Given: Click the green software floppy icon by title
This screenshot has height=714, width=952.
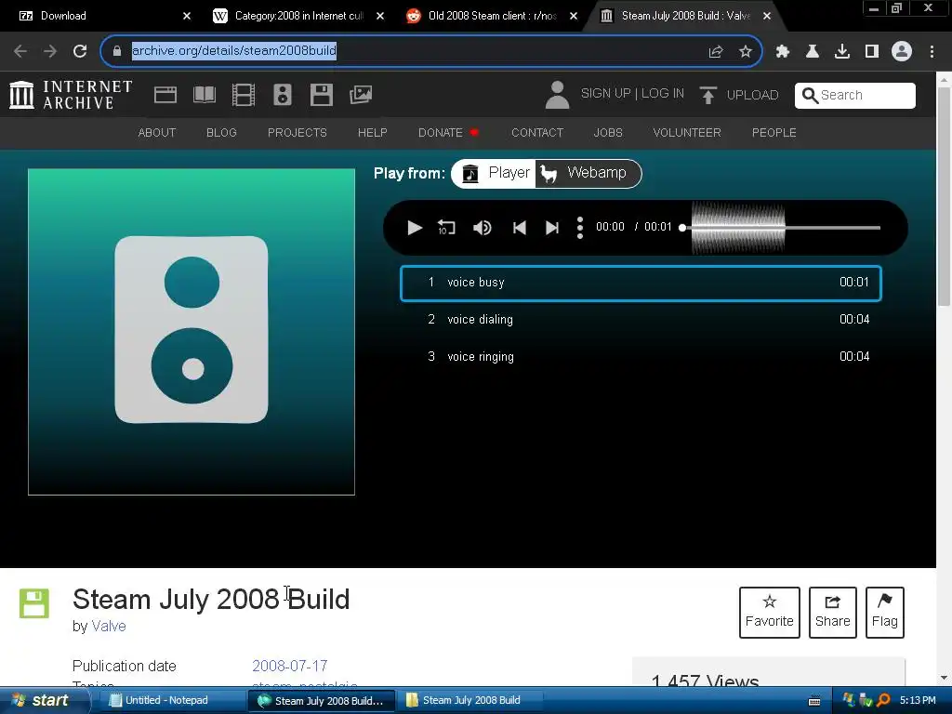Looking at the screenshot, I should point(34,603).
